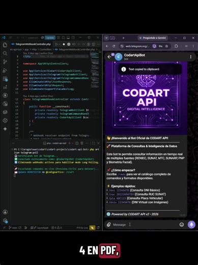Toggle VS Code primary sidebar layout icon
This screenshot has height=265, width=198.
[x=63, y=38]
